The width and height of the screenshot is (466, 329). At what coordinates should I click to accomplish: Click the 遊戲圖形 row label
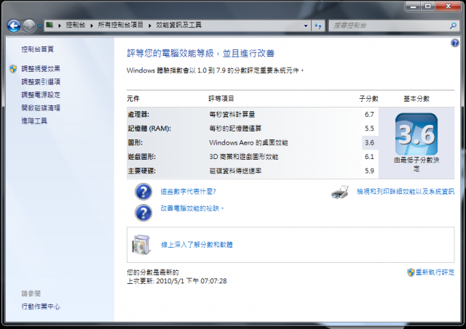[142, 157]
